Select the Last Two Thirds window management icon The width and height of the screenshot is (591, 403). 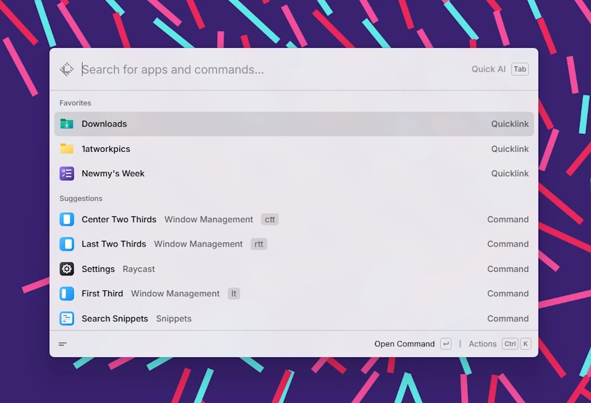[x=66, y=244]
